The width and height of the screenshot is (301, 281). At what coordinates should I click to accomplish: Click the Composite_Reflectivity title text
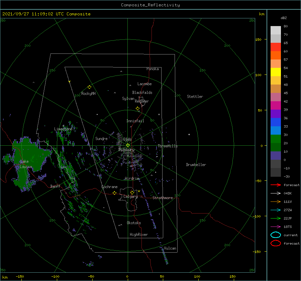(x=150, y=5)
